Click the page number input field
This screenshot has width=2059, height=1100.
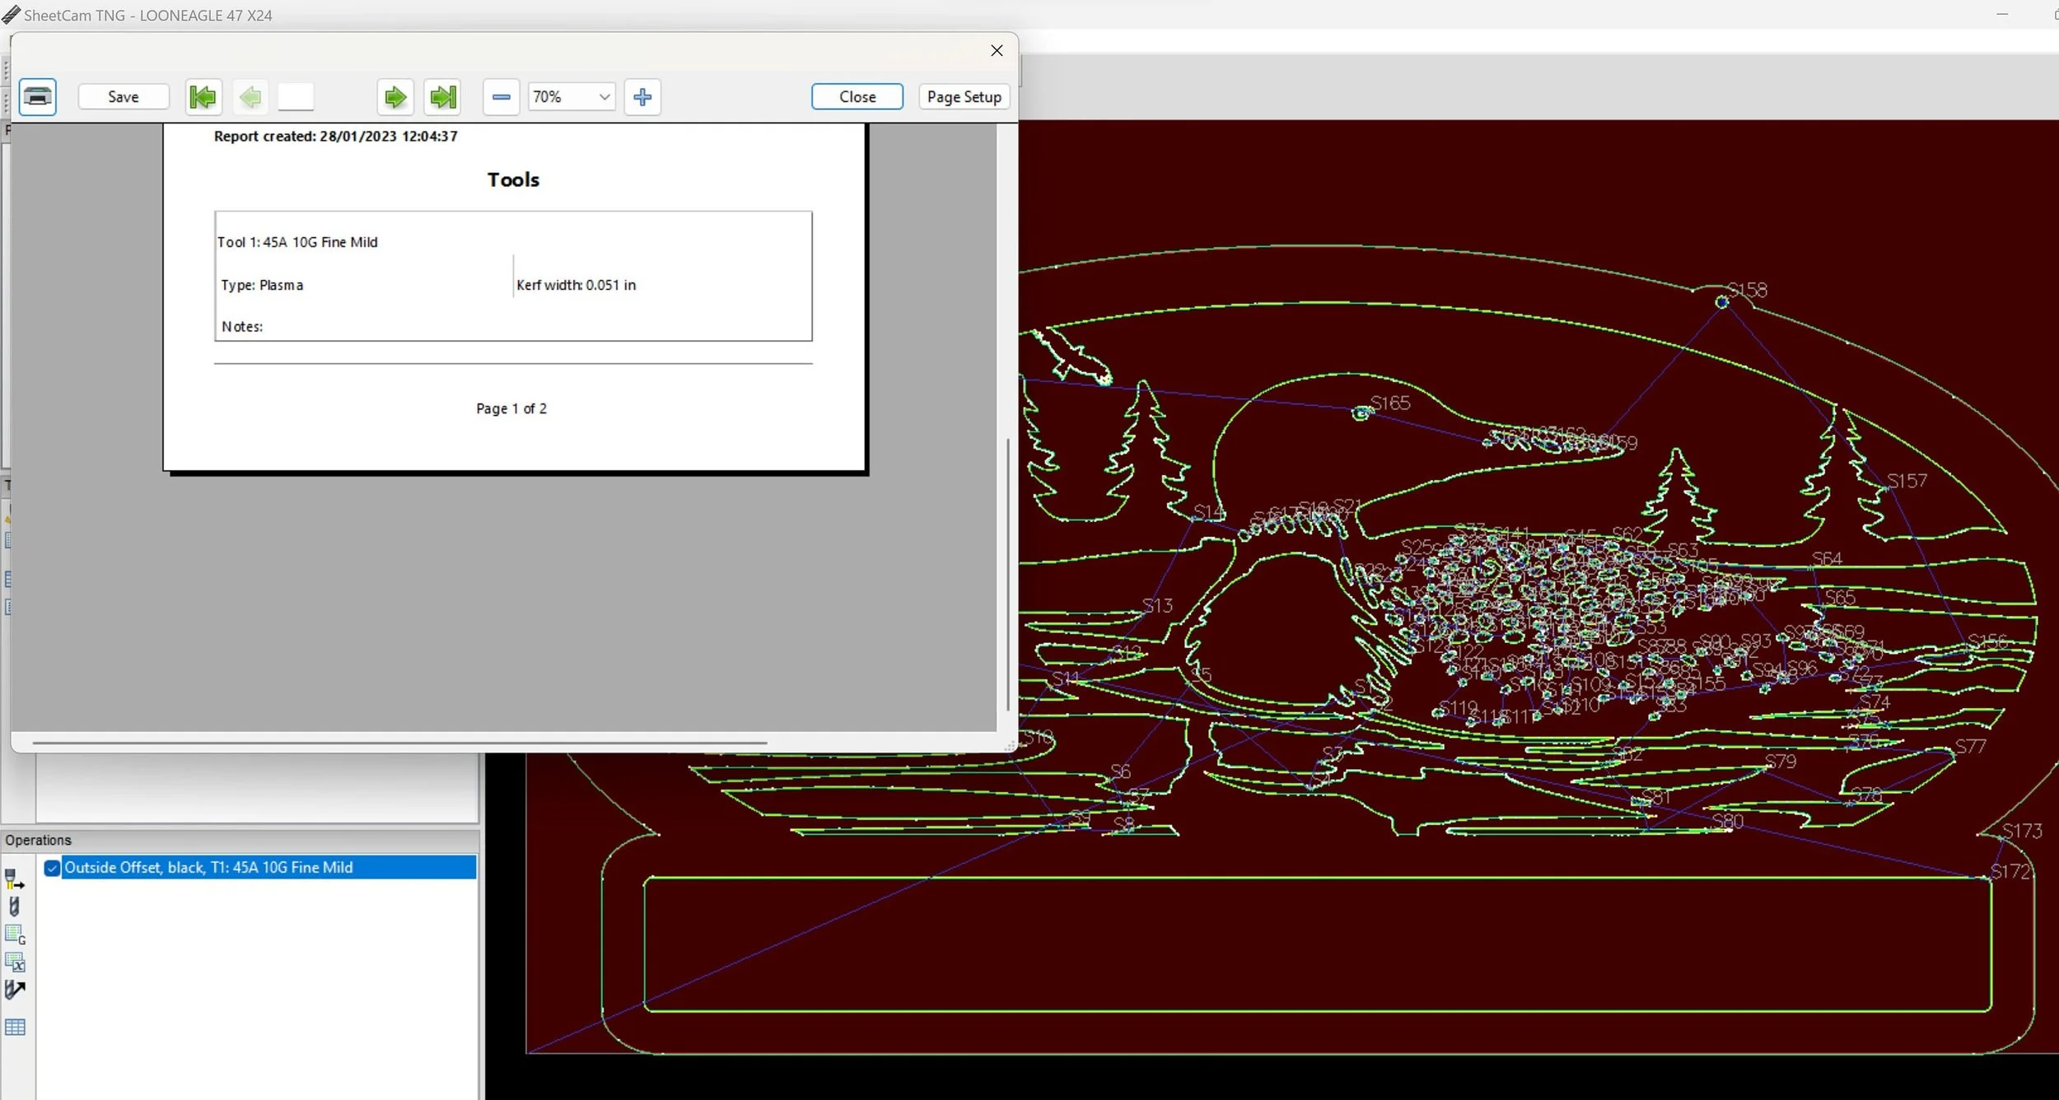296,97
